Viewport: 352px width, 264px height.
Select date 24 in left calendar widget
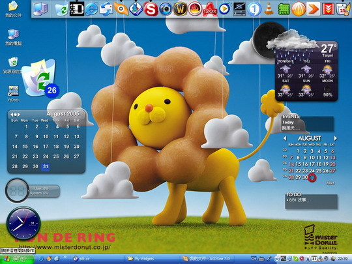click(46, 156)
